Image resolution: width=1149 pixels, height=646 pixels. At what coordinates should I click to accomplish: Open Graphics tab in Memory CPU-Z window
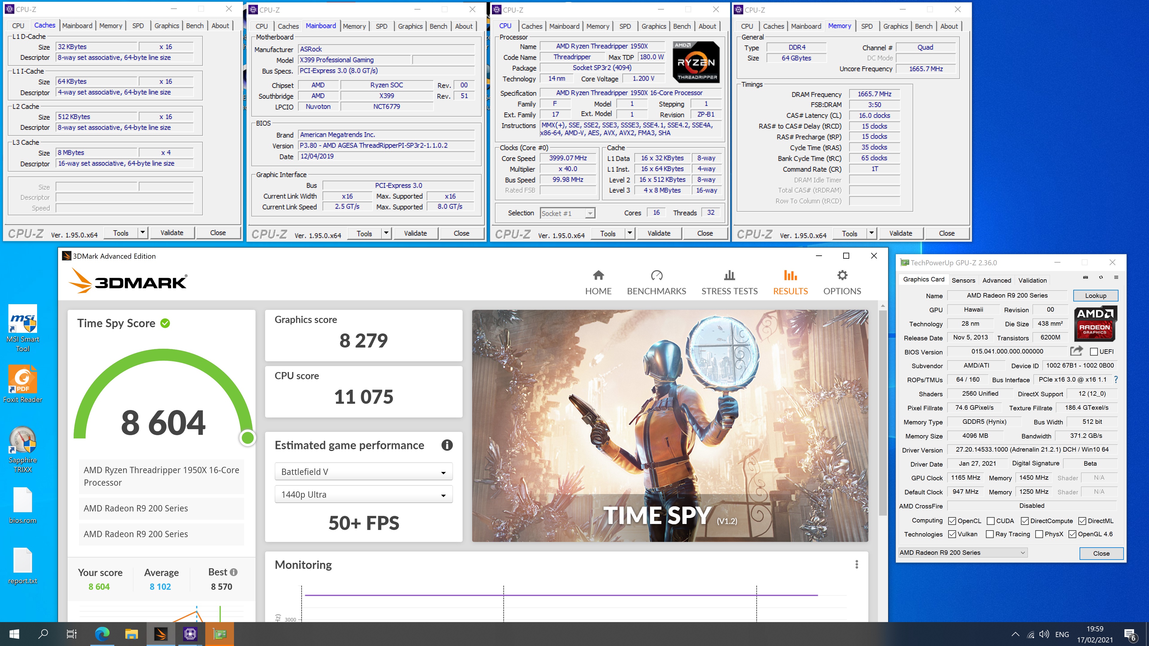[x=895, y=26]
